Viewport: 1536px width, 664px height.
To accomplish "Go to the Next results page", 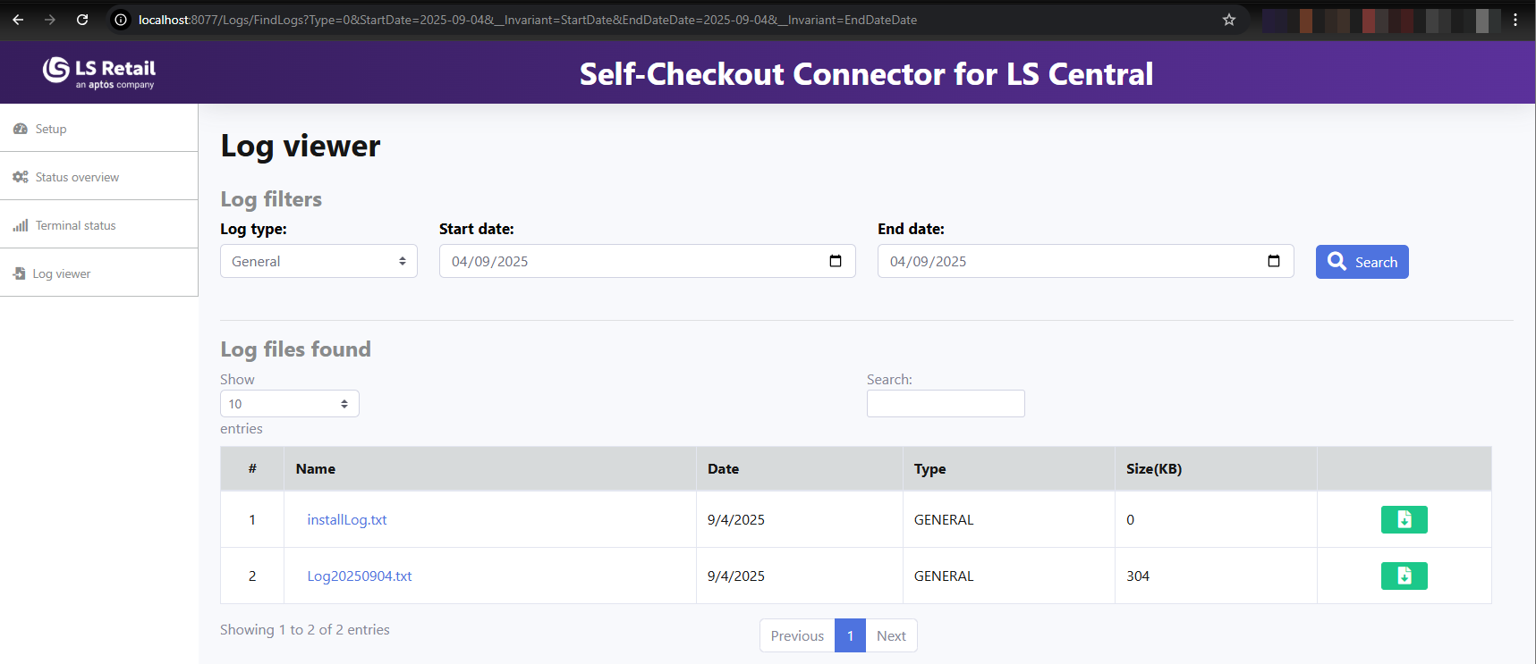I will tap(891, 635).
